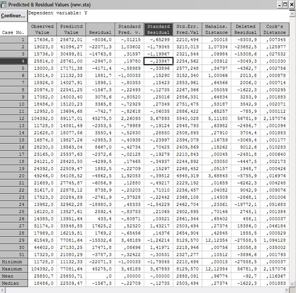Click the highlighted Standard Residual column header
Screen dimensions: 296x293
pyautogui.click(x=158, y=29)
